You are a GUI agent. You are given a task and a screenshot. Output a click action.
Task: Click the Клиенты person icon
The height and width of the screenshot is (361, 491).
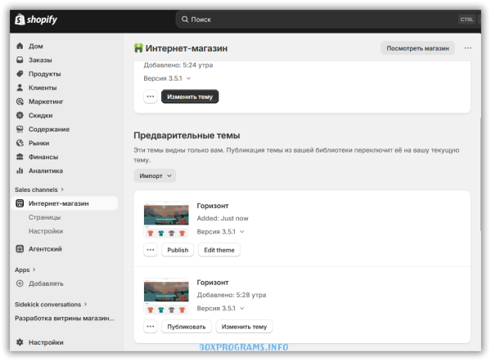[20, 87]
